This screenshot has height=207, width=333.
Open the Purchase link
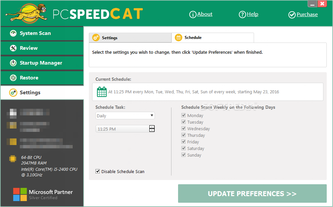pyautogui.click(x=307, y=15)
